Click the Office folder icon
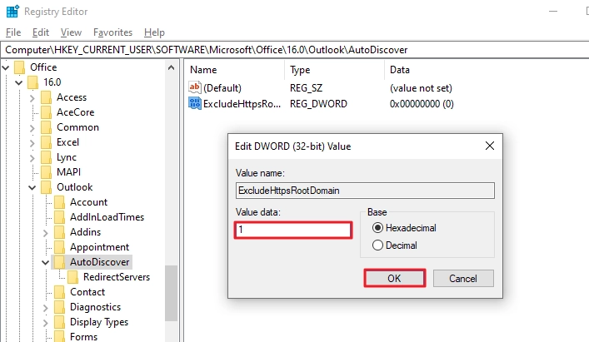This screenshot has height=342, width=589. coord(19,67)
